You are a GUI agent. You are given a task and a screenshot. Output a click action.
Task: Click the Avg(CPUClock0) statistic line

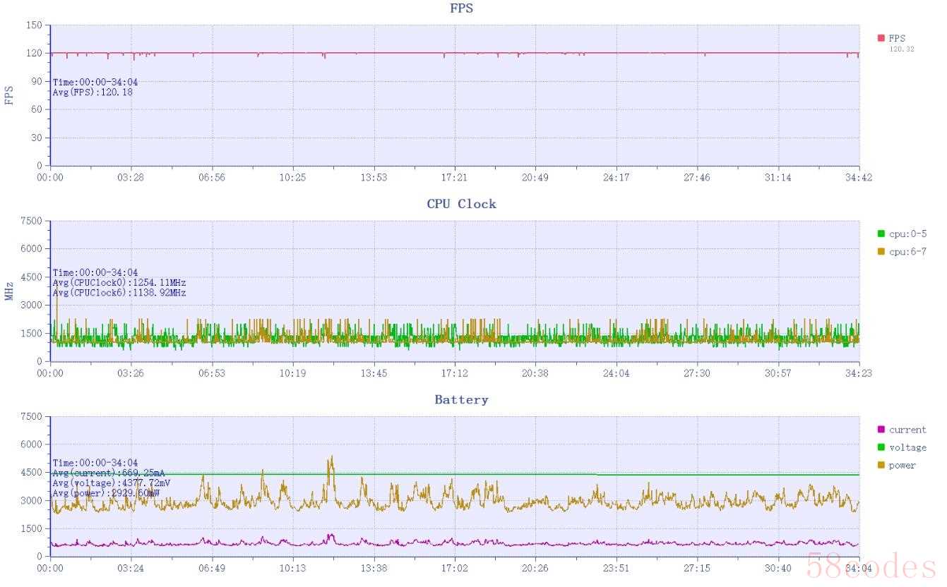[x=119, y=283]
